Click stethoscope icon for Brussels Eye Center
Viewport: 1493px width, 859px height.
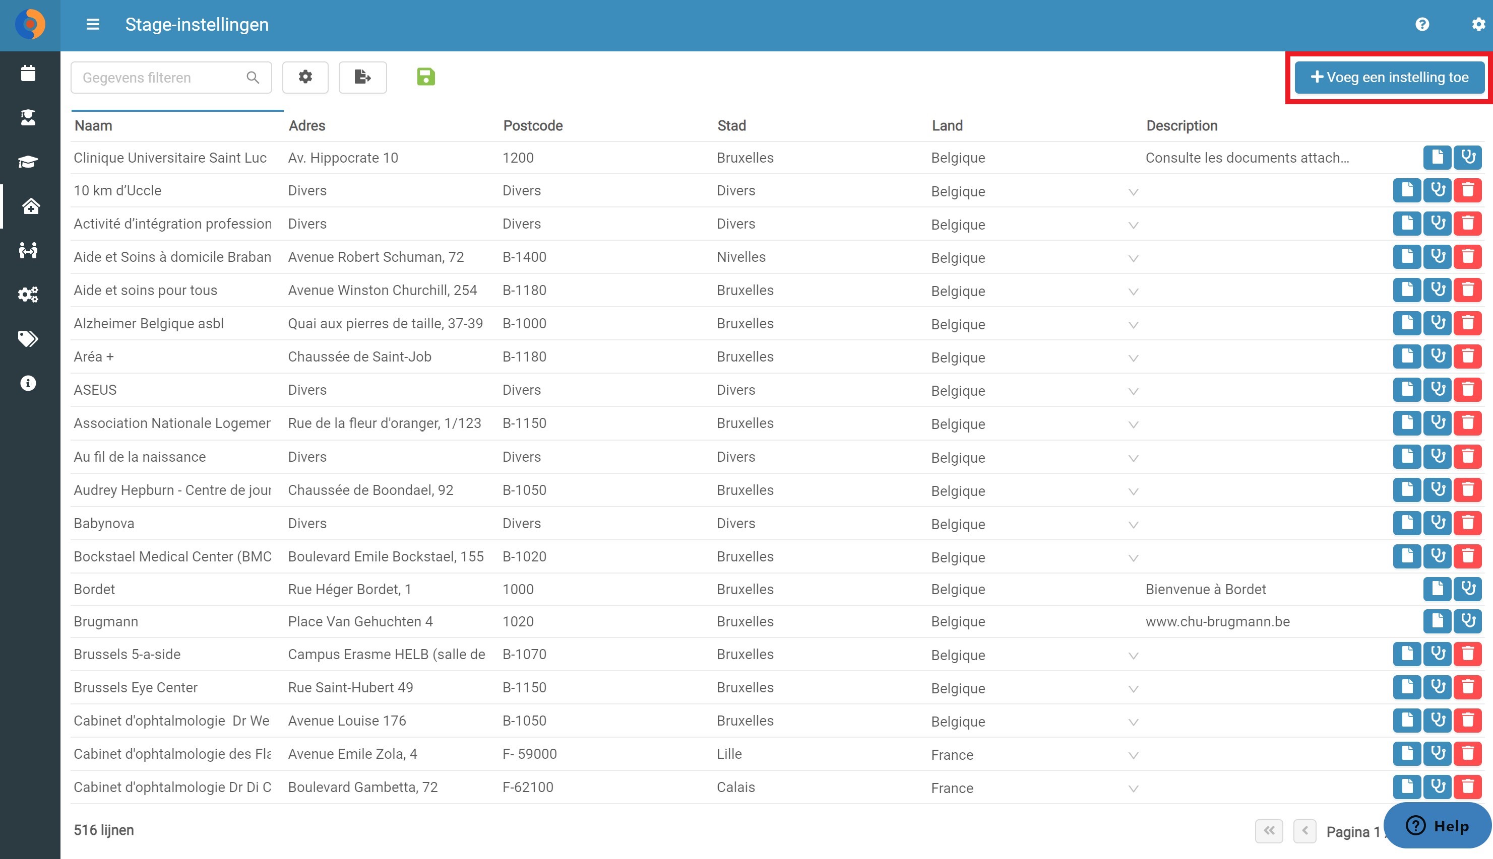pyautogui.click(x=1437, y=687)
